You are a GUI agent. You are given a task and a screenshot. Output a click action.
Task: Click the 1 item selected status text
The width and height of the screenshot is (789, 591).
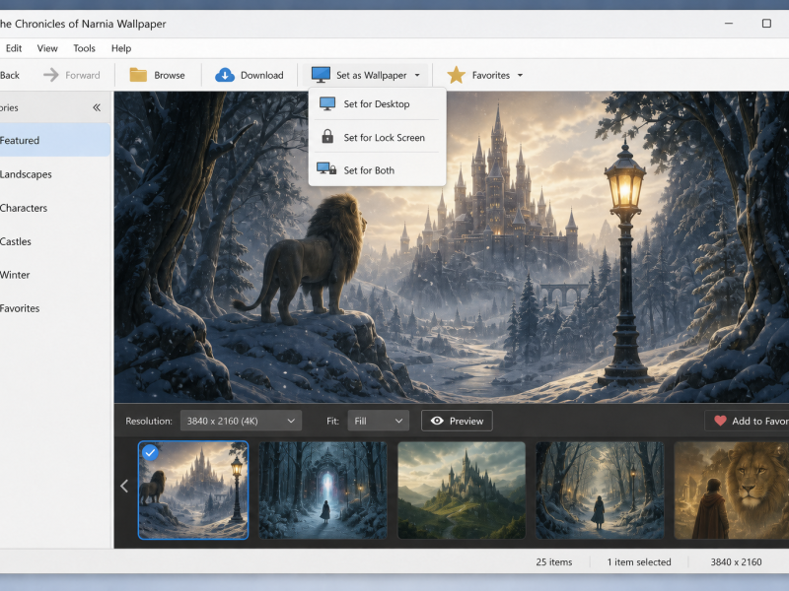tap(639, 561)
